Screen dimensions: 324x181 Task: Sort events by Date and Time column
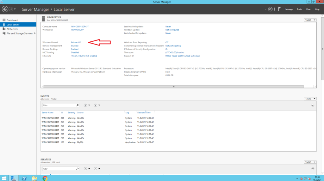pyautogui.click(x=144, y=113)
